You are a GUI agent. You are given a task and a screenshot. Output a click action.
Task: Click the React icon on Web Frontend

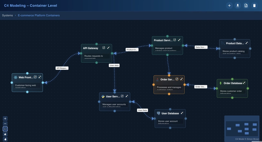coord(15,77)
